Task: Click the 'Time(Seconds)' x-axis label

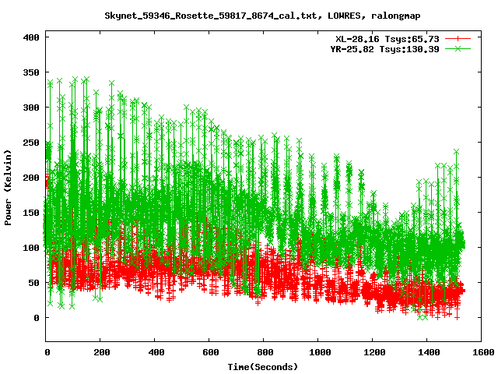Action: click(x=263, y=367)
